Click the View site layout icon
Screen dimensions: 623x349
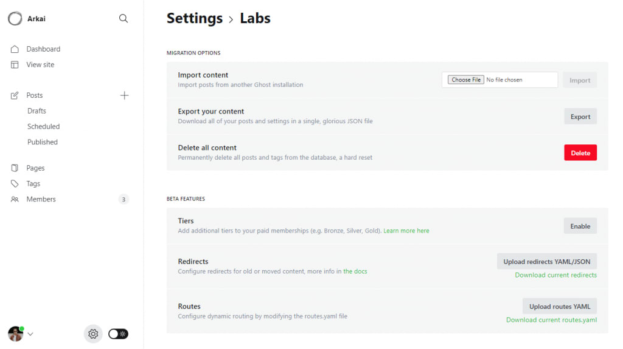tap(15, 65)
